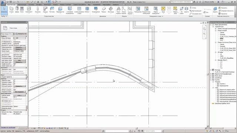Select the Curtain System tool
This screenshot has height=133, width=237.
pos(70,10)
